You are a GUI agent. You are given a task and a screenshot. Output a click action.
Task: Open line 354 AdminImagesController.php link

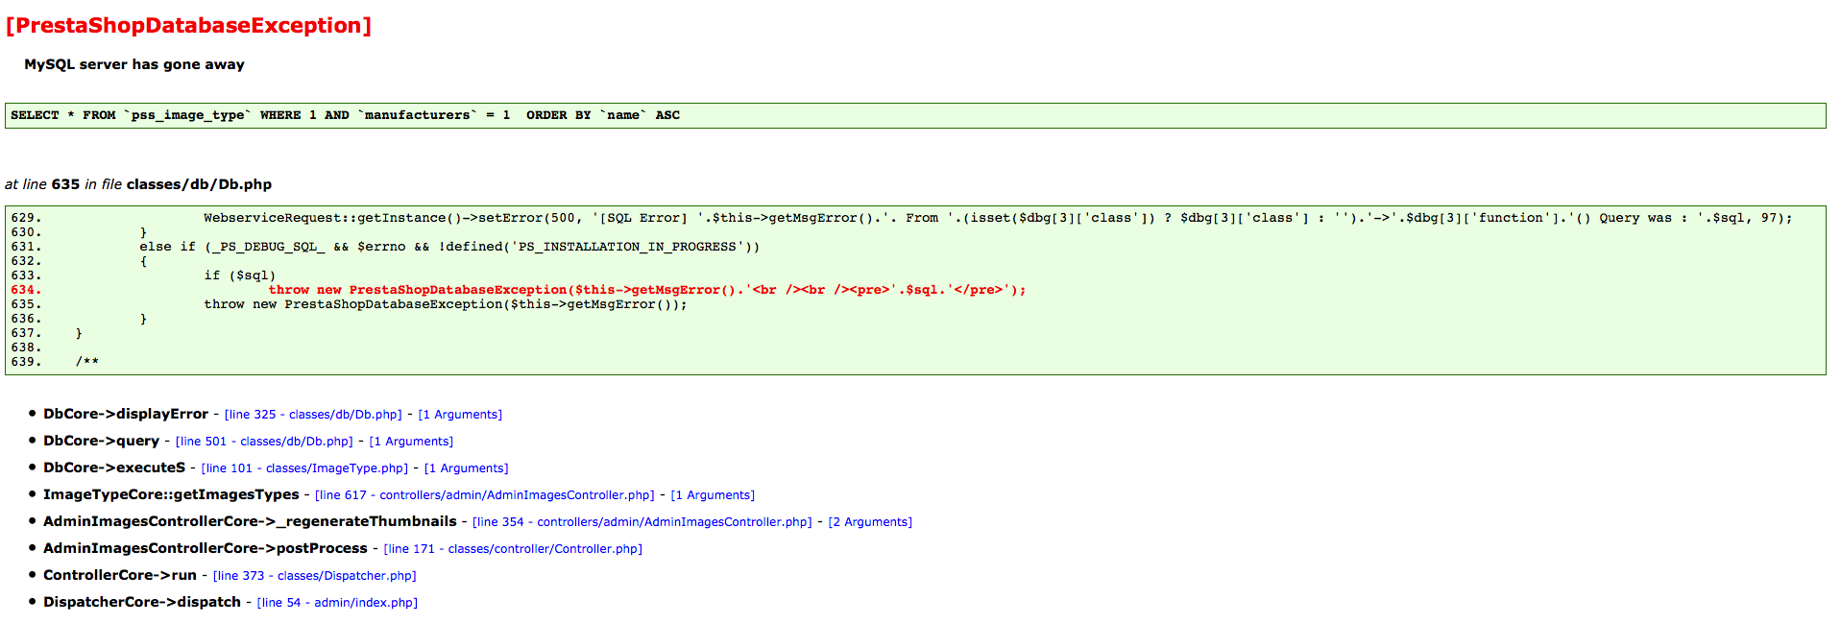(642, 522)
